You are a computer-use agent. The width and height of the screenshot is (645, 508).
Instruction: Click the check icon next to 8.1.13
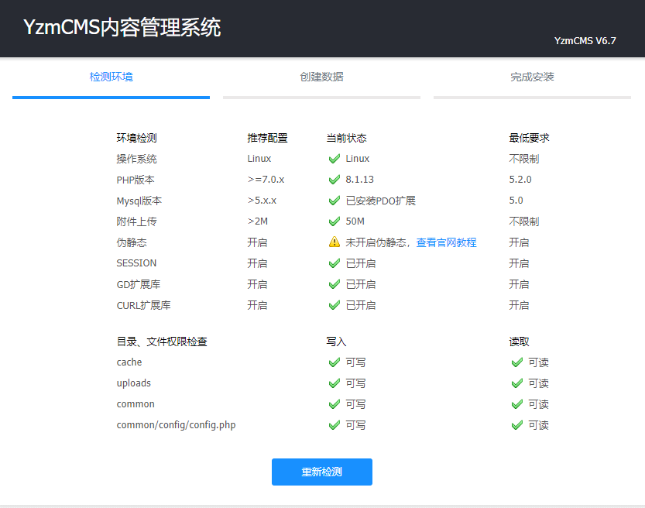[335, 180]
